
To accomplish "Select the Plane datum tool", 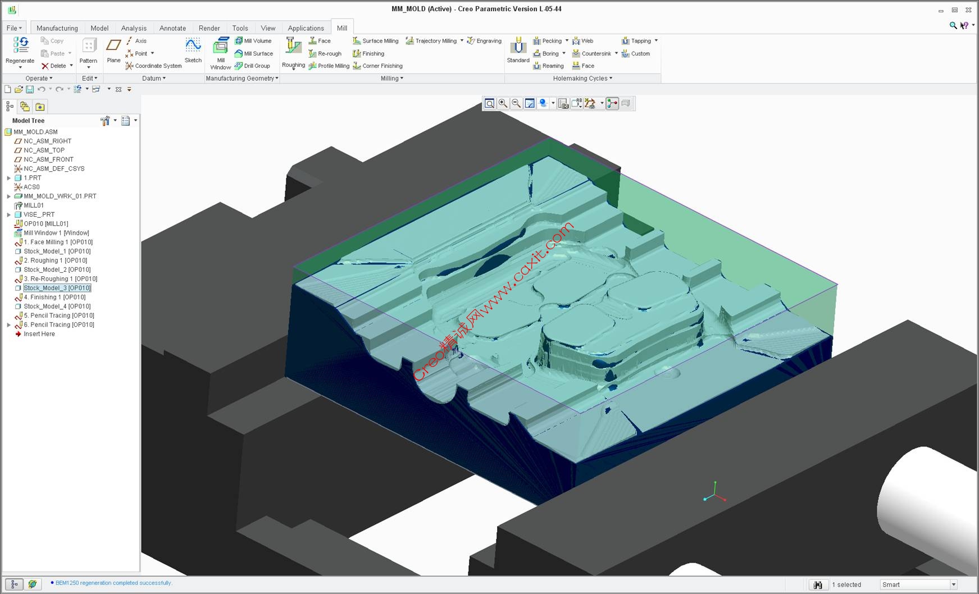I will click(113, 51).
